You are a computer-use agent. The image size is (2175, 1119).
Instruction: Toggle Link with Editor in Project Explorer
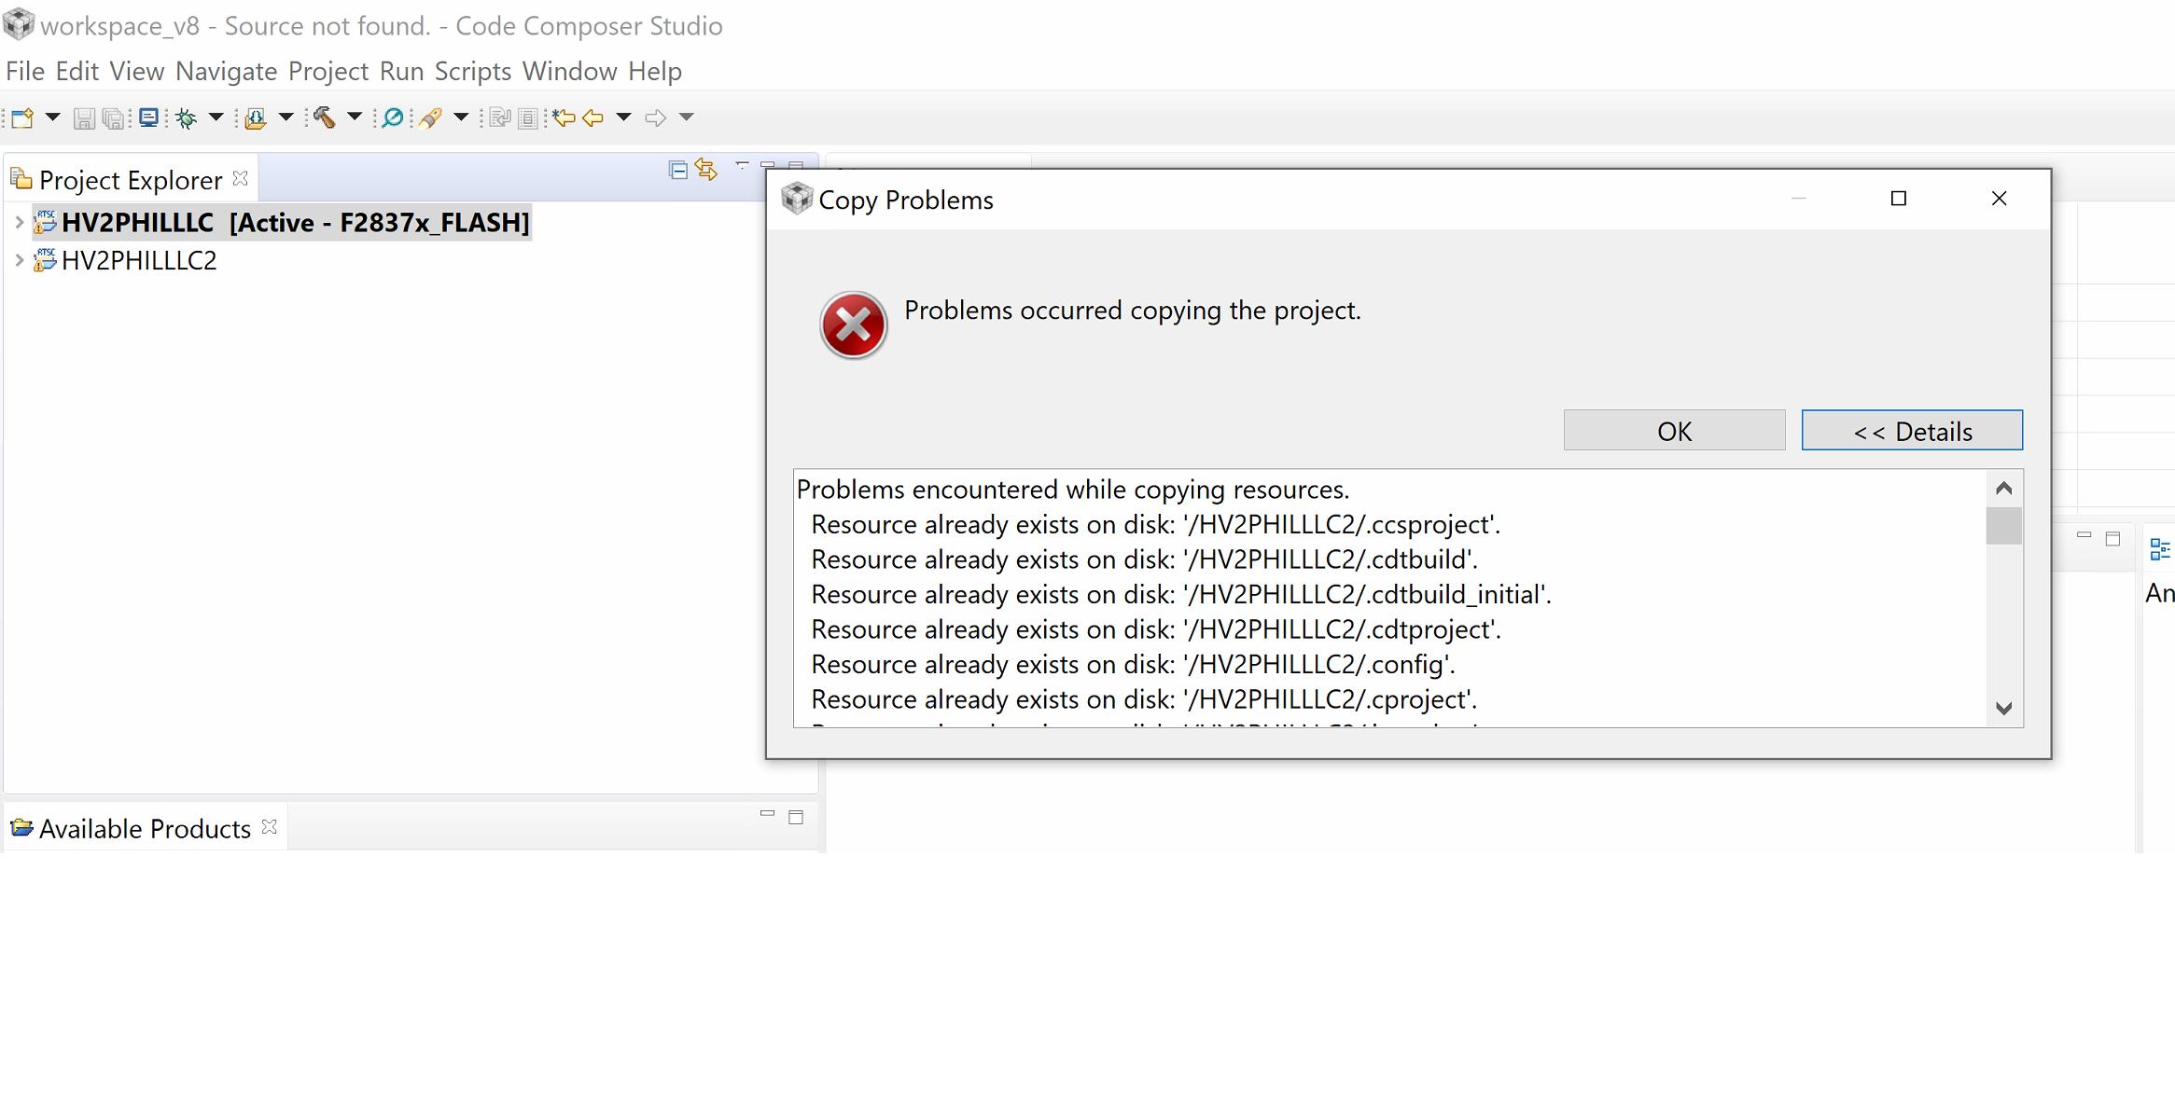point(706,170)
